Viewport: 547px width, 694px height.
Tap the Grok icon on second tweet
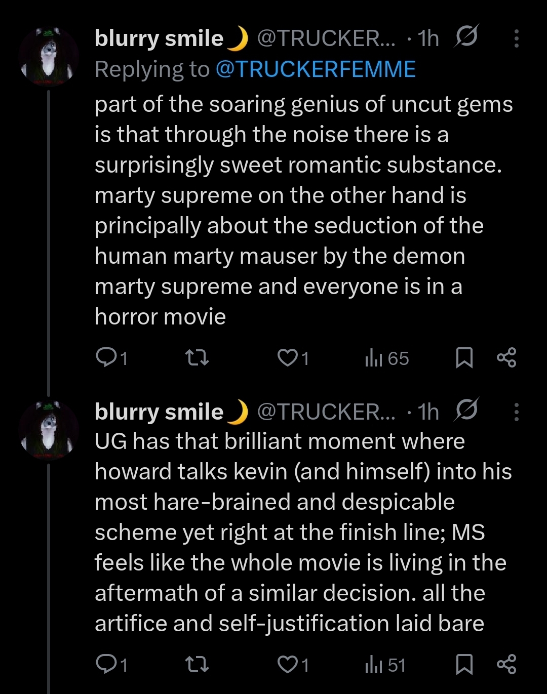pos(466,411)
